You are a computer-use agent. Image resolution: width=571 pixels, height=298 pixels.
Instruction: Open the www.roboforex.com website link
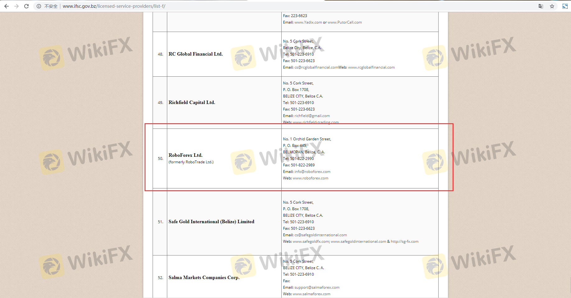pyautogui.click(x=310, y=178)
